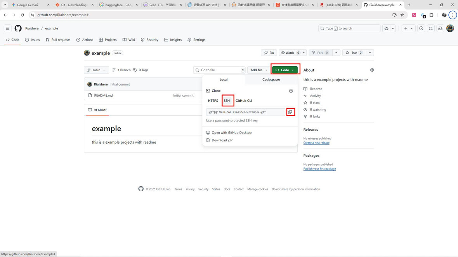Screen dimensions: 458x257
Task: Click Riaishere avatar in the commit row
Action: click(x=90, y=84)
